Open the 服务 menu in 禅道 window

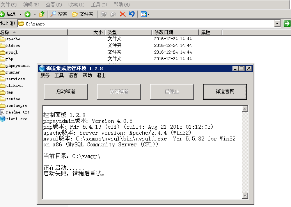(x=45, y=76)
